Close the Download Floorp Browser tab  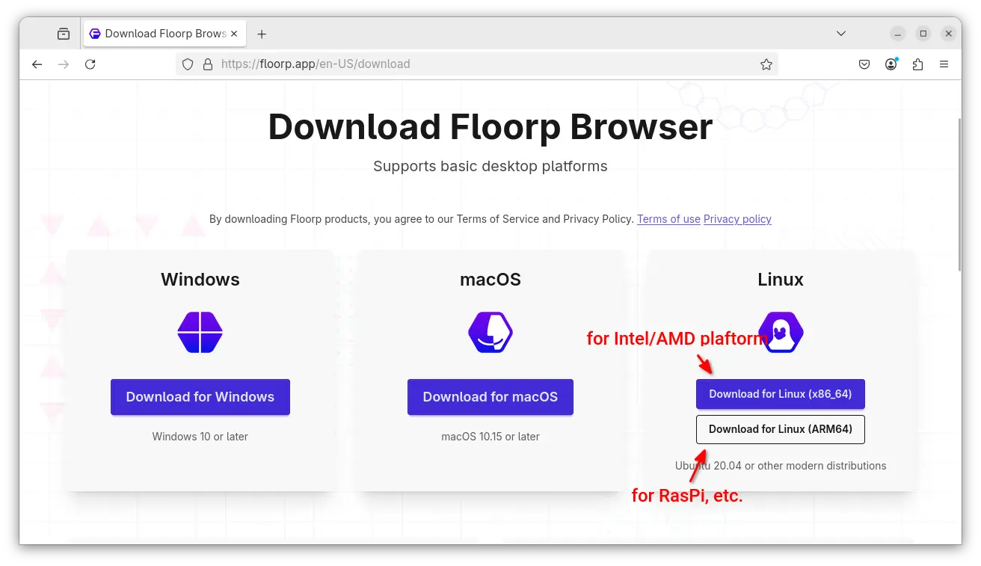click(x=234, y=34)
